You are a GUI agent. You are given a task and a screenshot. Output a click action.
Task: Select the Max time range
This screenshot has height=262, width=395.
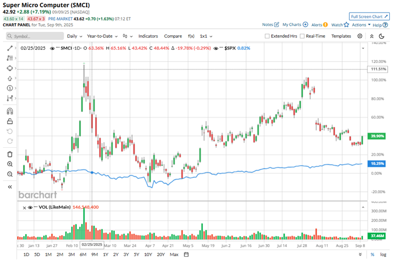pyautogui.click(x=174, y=255)
